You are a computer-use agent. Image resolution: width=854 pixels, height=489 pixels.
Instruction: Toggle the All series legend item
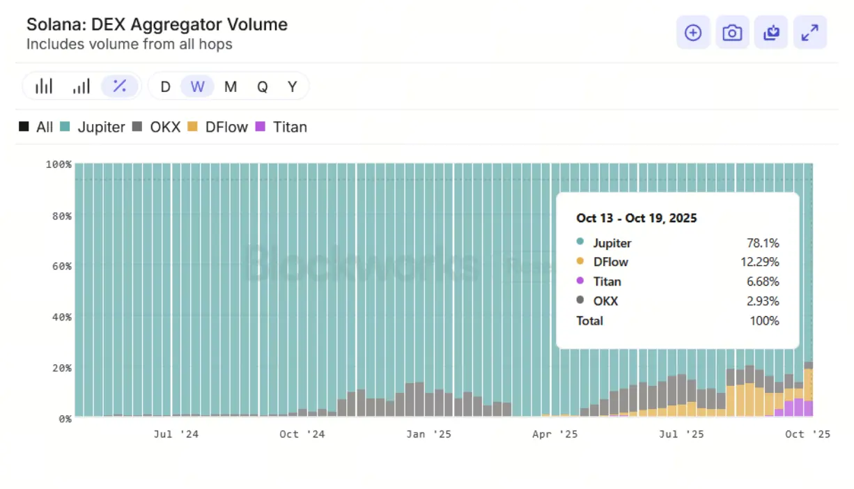coord(36,127)
